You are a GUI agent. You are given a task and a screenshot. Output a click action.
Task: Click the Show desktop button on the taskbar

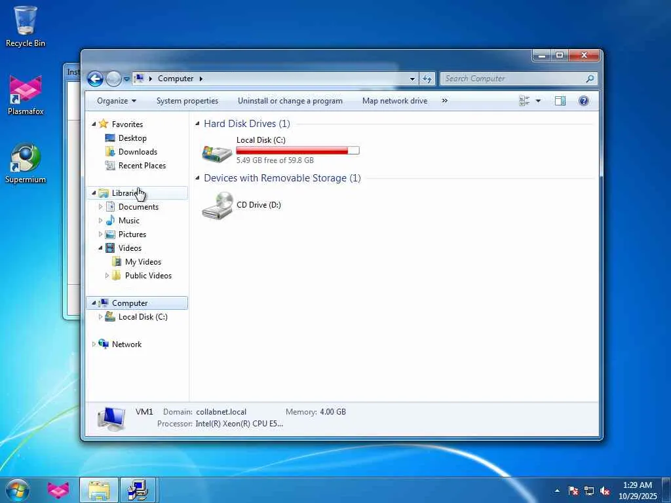[x=666, y=490]
